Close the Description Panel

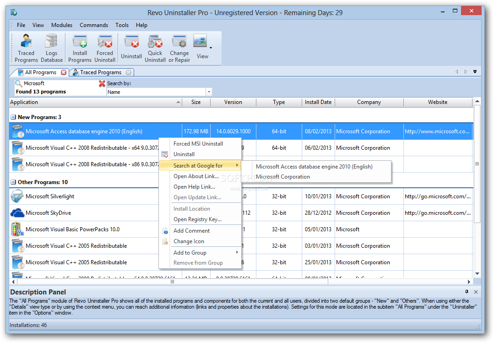pyautogui.click(x=476, y=292)
